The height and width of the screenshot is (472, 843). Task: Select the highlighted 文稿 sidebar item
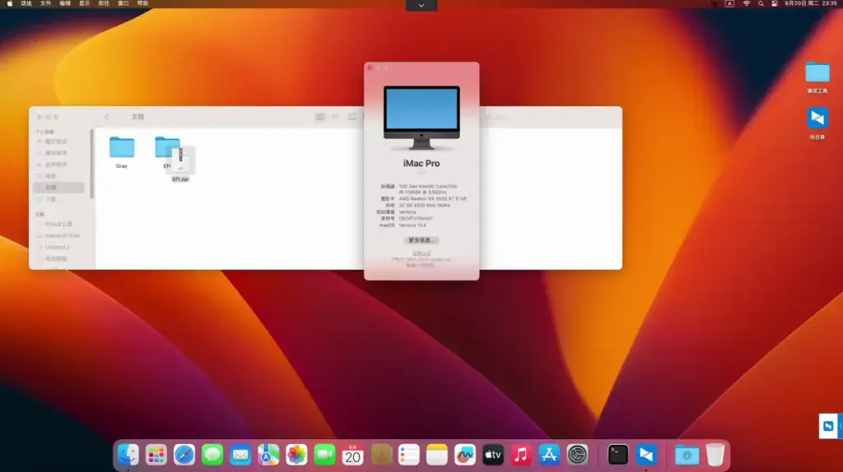tap(58, 187)
